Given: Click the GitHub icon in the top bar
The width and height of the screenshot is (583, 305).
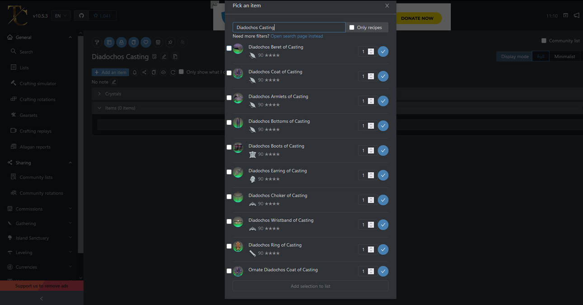Looking at the screenshot, I should (x=81, y=15).
